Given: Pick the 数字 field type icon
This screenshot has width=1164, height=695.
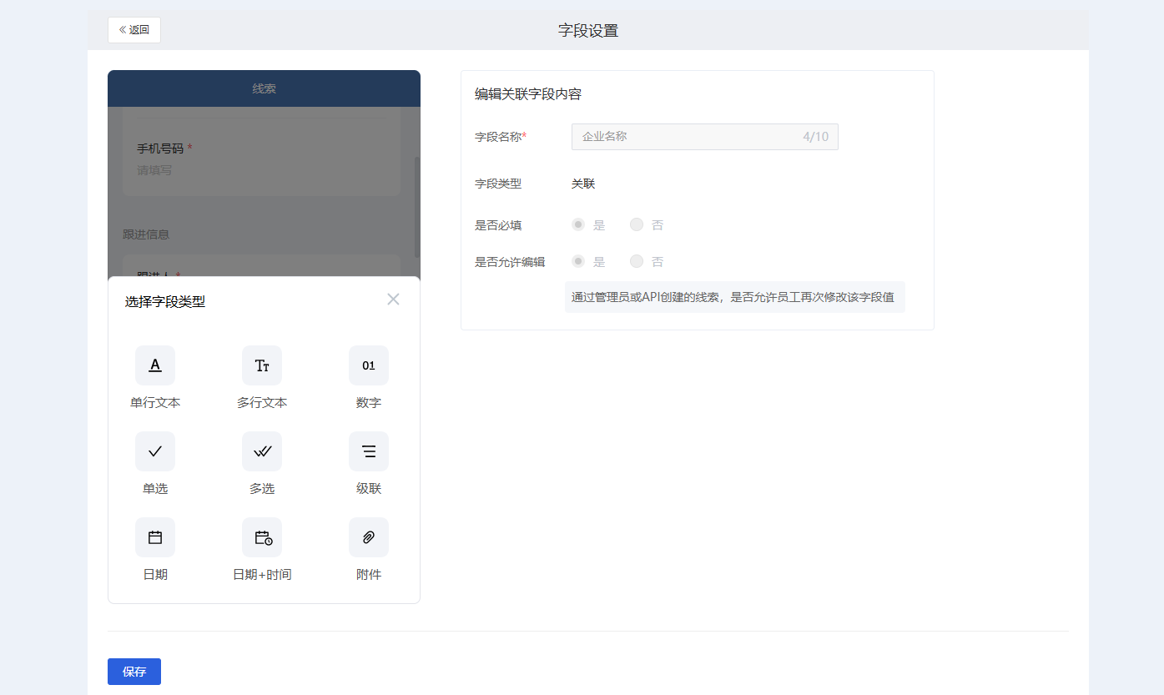Looking at the screenshot, I should [x=369, y=365].
